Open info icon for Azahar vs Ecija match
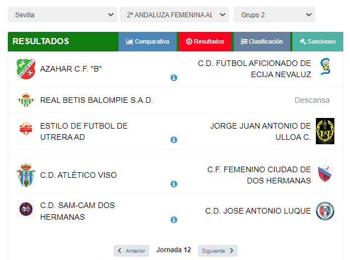The height and width of the screenshot is (260, 350). [174, 78]
